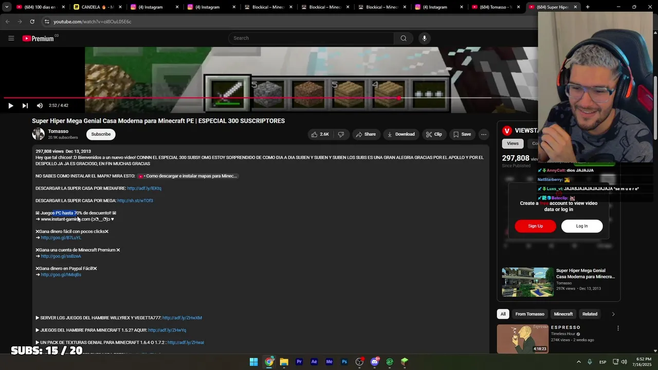Open the adf.ly/ZHwXM link
658x370 pixels.
182,318
